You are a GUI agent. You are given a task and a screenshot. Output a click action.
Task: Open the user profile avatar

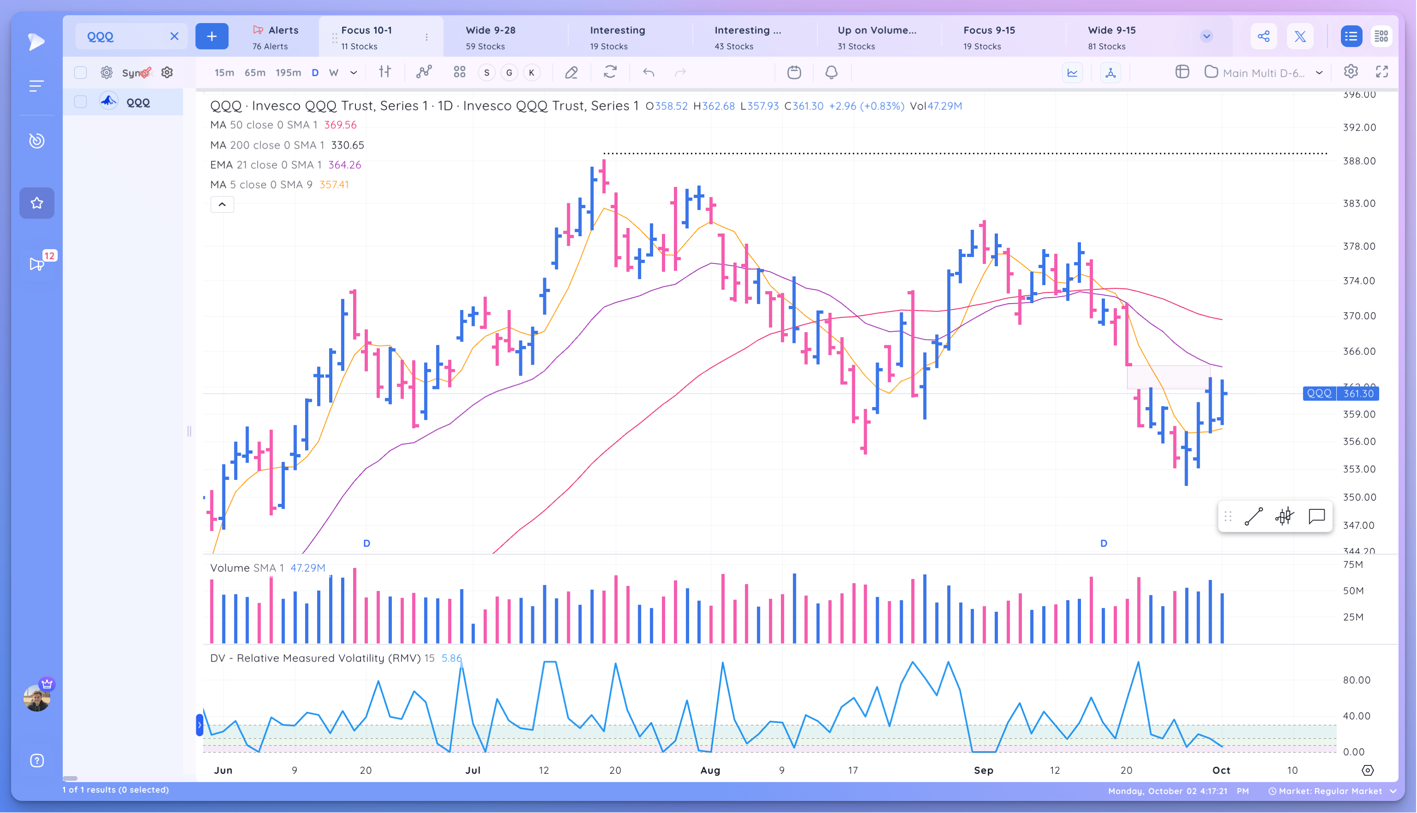[37, 698]
